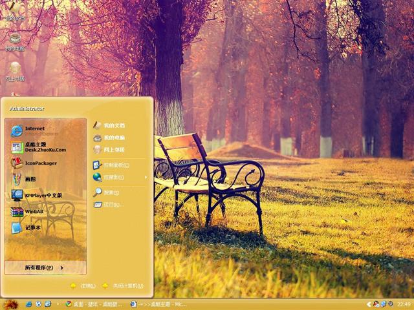Switch to Chrome 桌面 - 壁纸 taskbar window
Viewport: 414px width, 310px height.
(x=94, y=304)
